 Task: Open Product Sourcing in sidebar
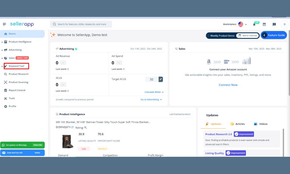click(18, 82)
